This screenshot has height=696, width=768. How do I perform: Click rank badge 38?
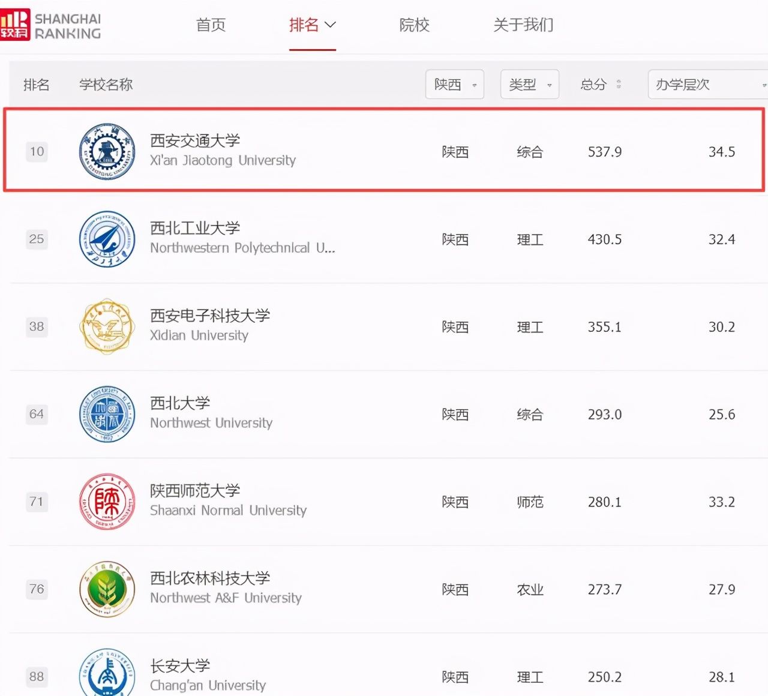tap(37, 326)
